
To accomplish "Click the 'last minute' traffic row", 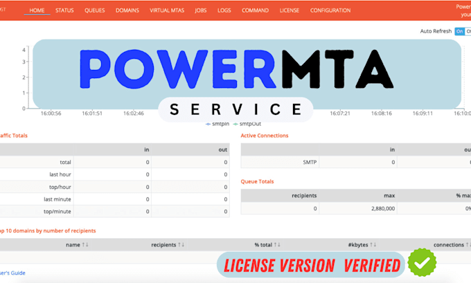I will 114,199.
